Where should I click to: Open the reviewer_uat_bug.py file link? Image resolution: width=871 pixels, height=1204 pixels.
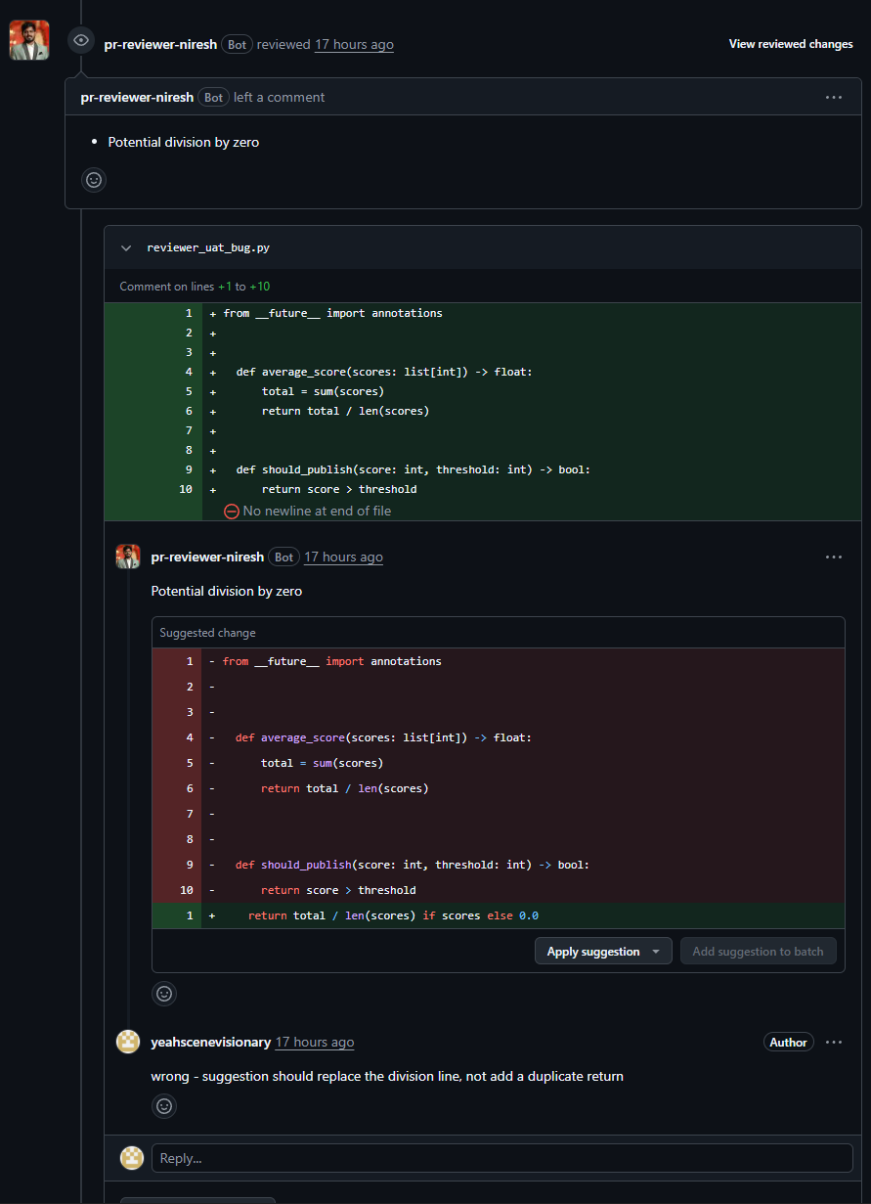tap(208, 247)
